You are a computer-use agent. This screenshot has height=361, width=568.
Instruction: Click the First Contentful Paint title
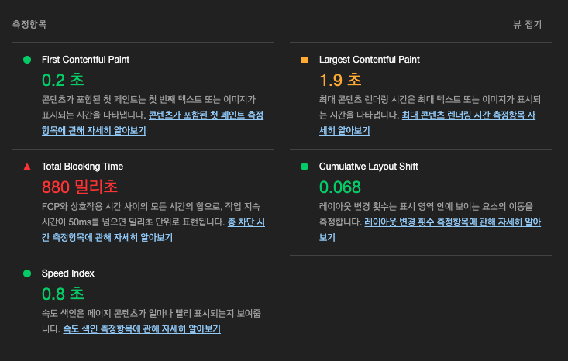[85, 60]
